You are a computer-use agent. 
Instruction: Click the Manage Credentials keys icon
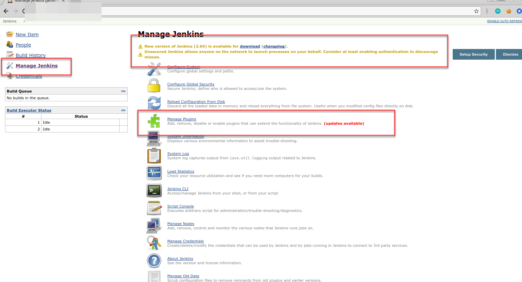[154, 243]
